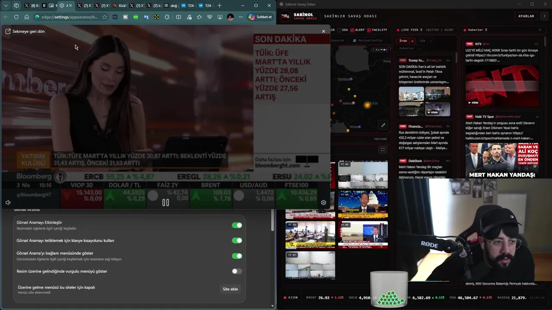Add the page to favorites star
Screen dimensions: 552x310
point(104,17)
